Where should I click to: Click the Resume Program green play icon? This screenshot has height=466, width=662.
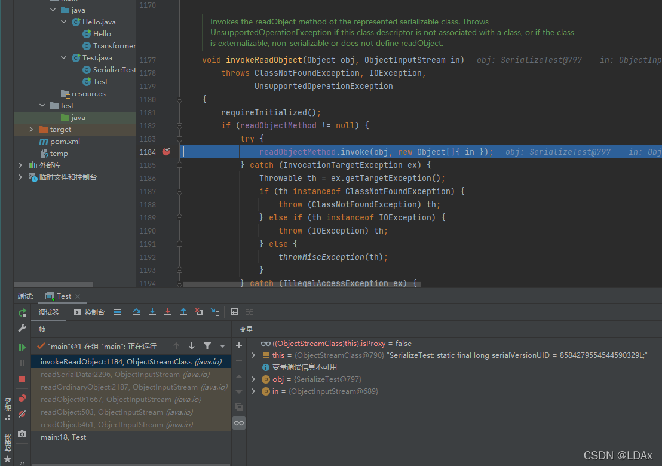(x=22, y=347)
